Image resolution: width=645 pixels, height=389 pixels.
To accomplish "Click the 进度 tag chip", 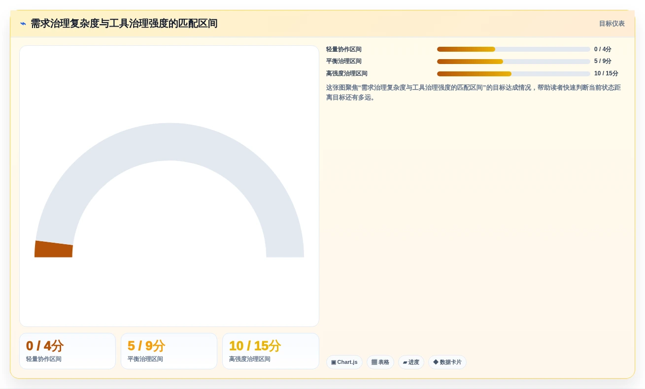I will click(x=411, y=362).
